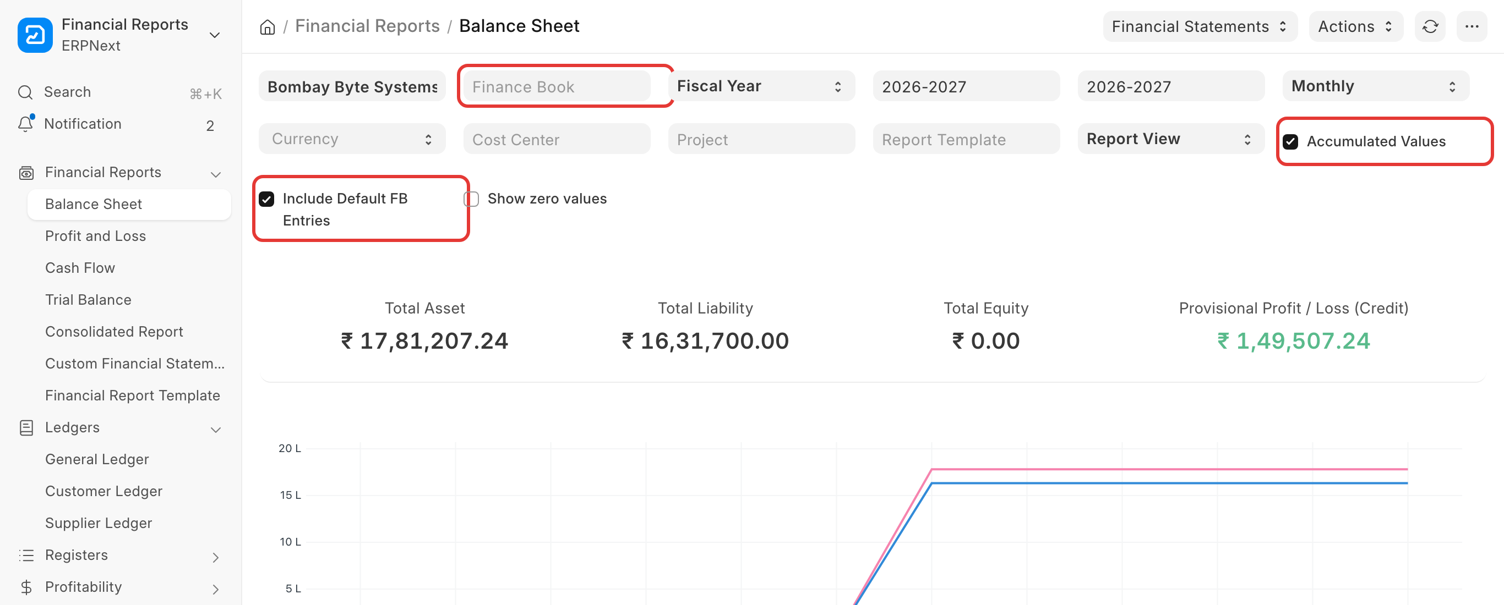Image resolution: width=1504 pixels, height=605 pixels.
Task: Click the home icon in breadcrumb
Action: tap(268, 27)
